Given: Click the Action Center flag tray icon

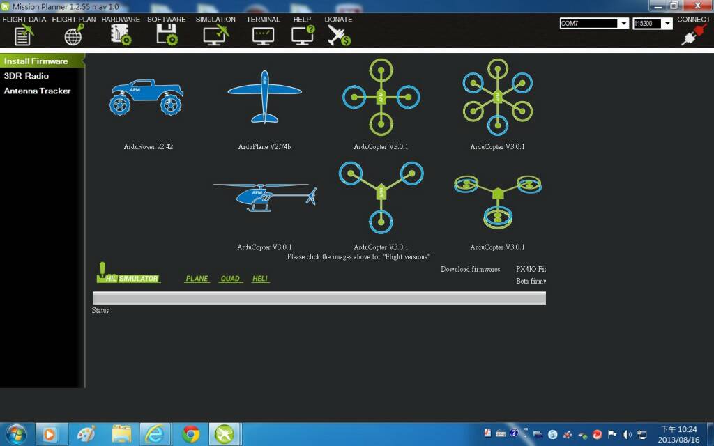Looking at the screenshot, I should coord(612,433).
